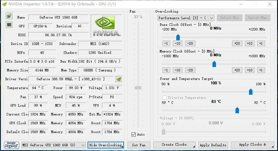This screenshot has width=278, height=151.
Task: Click -10 under Base Clock Offset
Action: (178, 43)
